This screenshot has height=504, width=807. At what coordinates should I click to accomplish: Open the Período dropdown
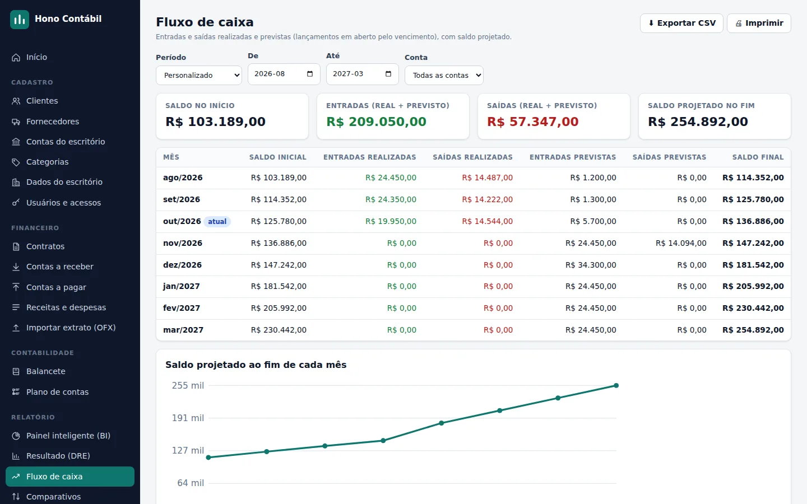(x=199, y=75)
